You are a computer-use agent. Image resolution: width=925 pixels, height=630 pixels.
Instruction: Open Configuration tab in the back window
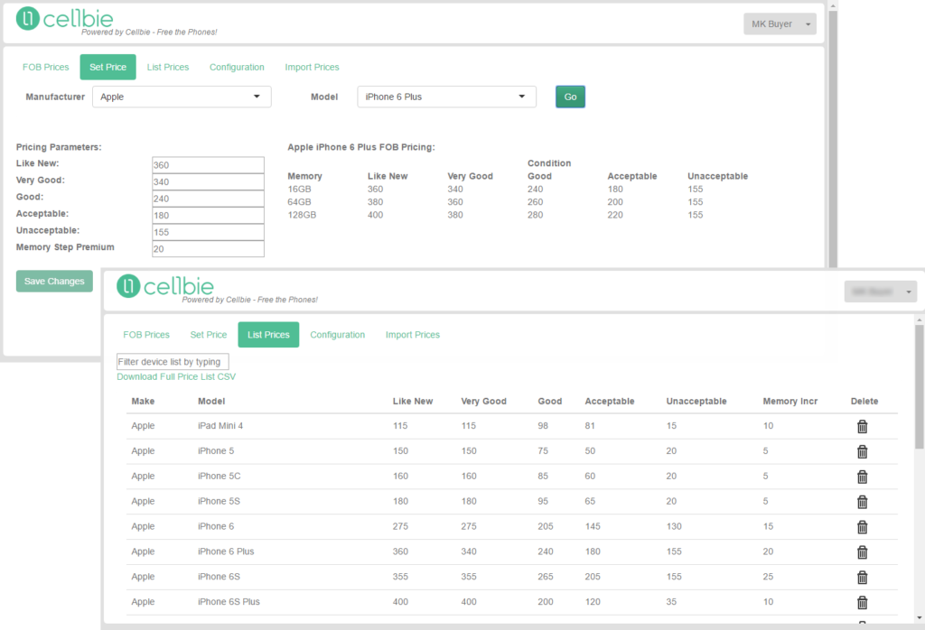tap(237, 67)
